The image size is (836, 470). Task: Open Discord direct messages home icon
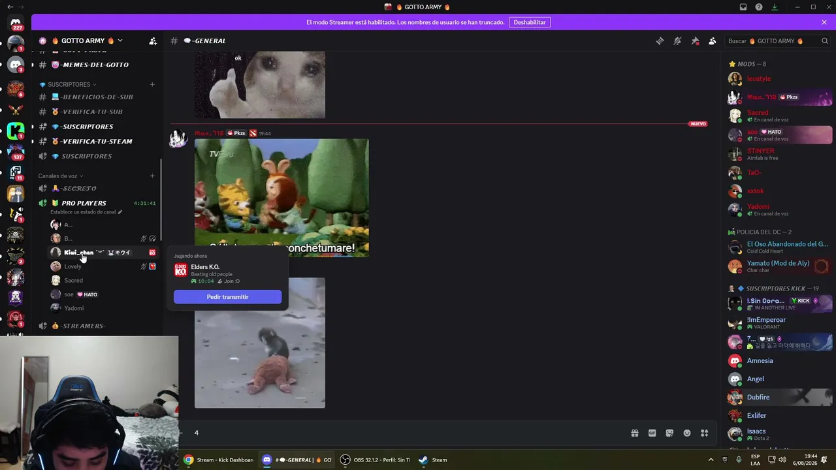click(x=16, y=23)
